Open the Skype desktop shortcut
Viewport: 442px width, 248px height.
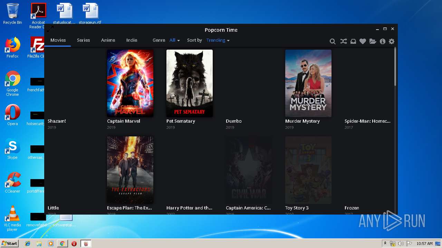tap(12, 149)
